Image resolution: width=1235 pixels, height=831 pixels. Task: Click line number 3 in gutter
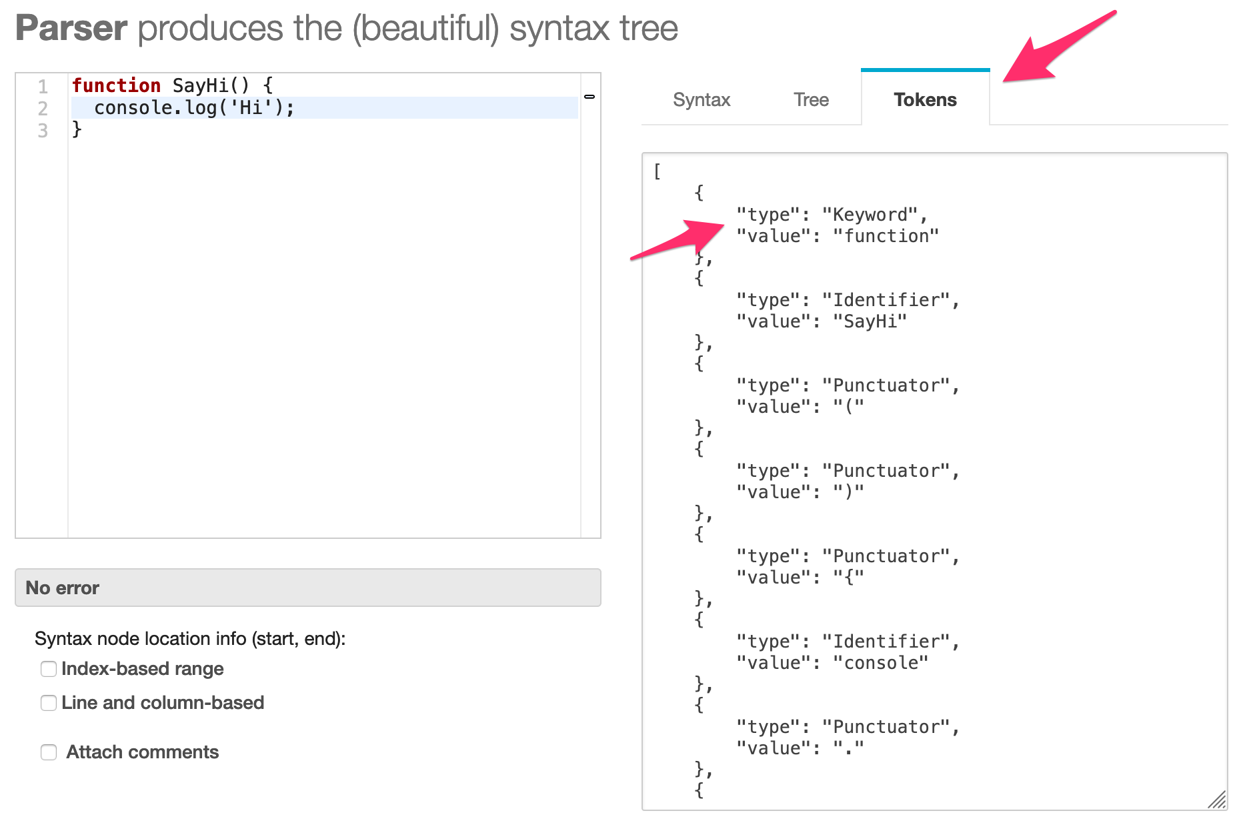click(x=43, y=130)
